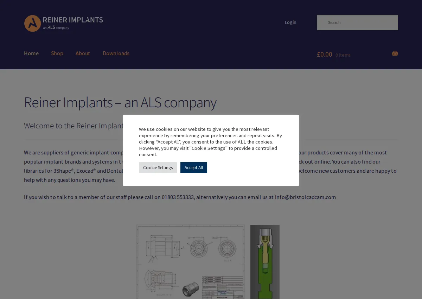
Task: Accept all cookies
Action: [x=194, y=167]
